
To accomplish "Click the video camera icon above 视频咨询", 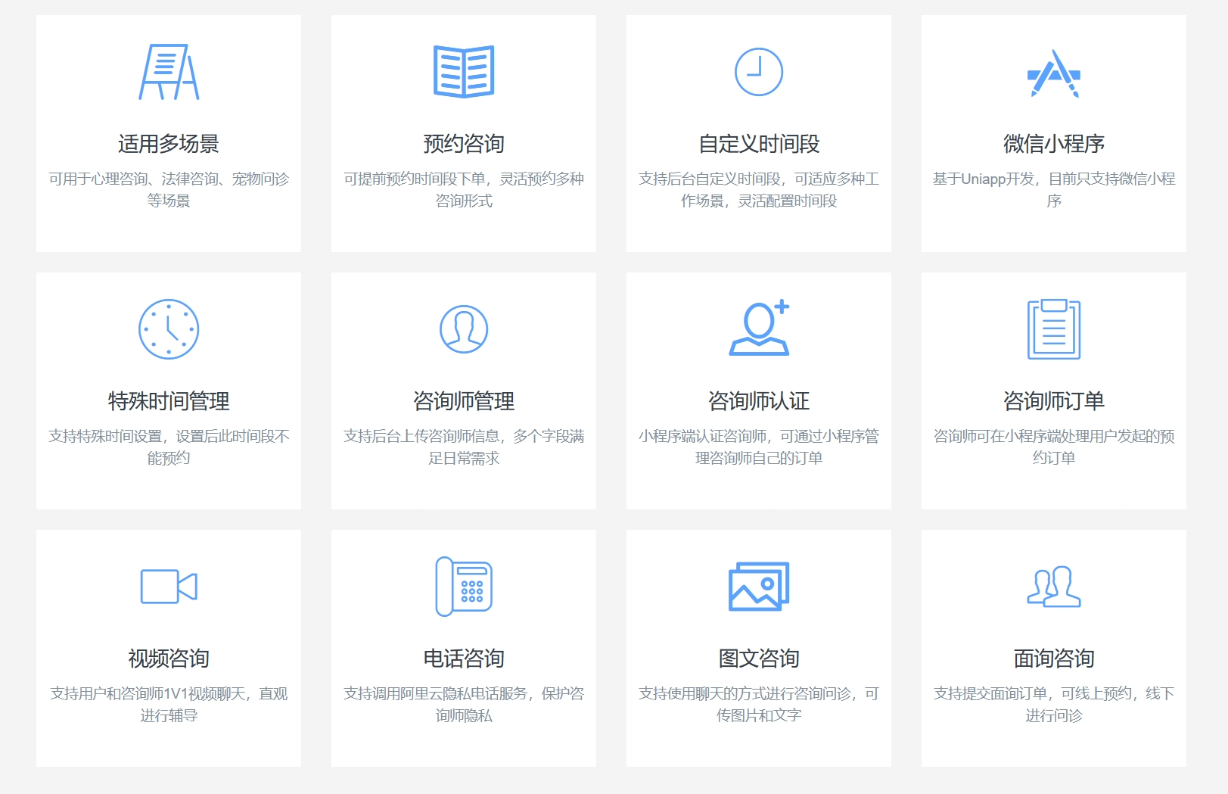I will pyautogui.click(x=168, y=588).
